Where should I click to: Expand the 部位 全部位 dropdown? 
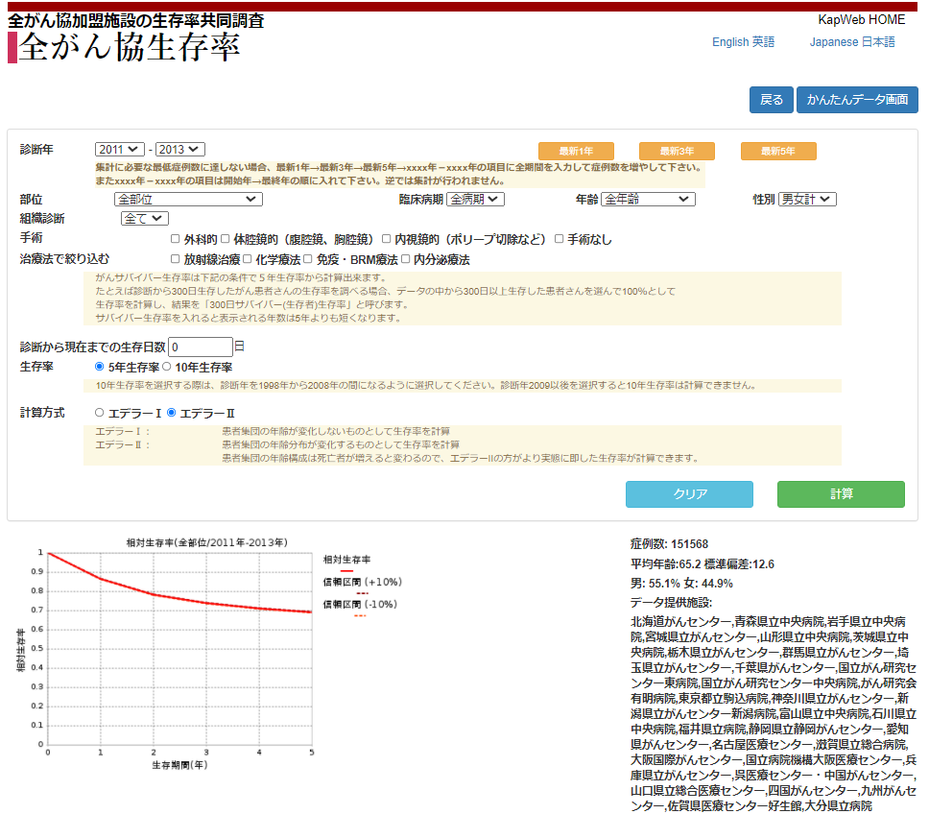tap(187, 199)
